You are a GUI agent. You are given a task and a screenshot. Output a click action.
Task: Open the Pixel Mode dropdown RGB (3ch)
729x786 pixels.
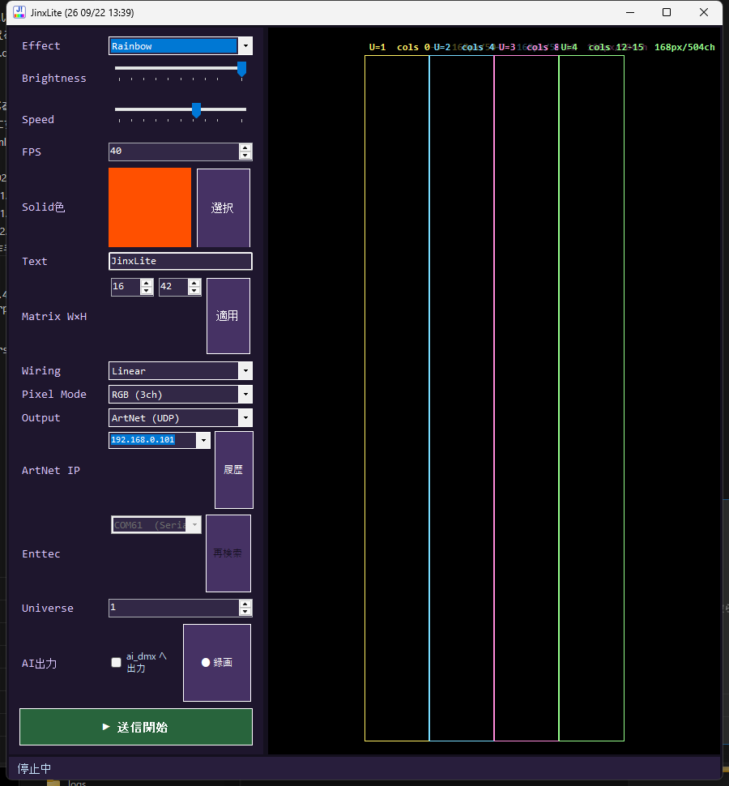click(x=181, y=395)
